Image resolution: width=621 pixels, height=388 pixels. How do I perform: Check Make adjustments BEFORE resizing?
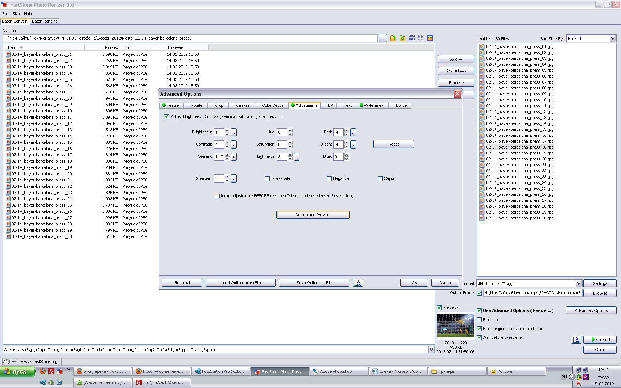[x=217, y=196]
